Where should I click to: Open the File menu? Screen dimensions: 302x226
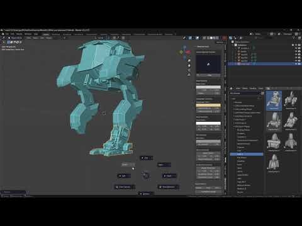tap(8, 34)
